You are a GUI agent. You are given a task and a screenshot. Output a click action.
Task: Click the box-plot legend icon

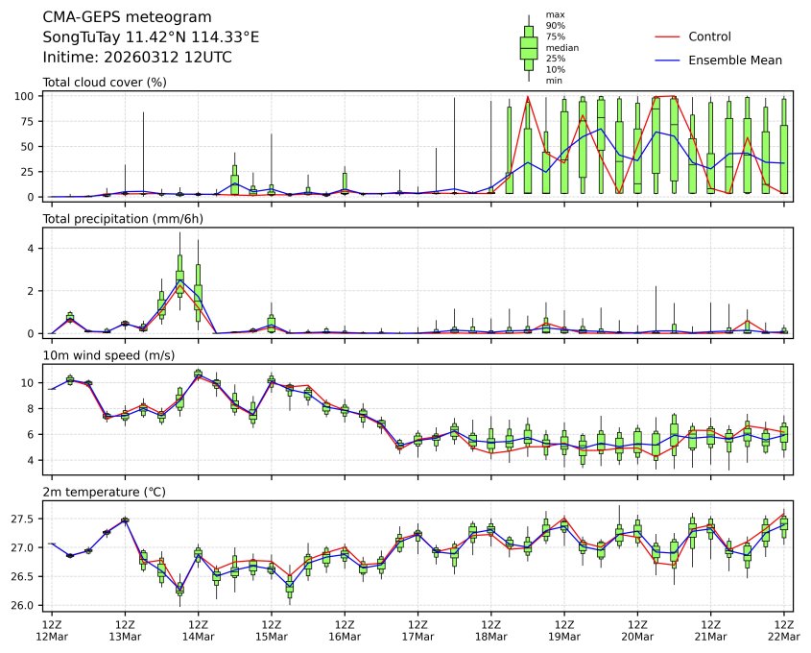(528, 48)
